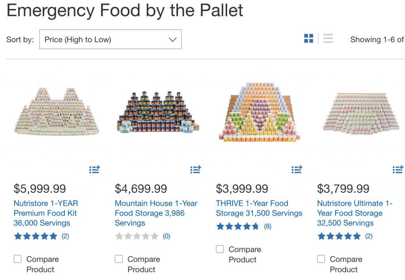Viewport: 405px width, 280px height.
Task: View the 8 reviews for THRIVE
Action: pyautogui.click(x=267, y=226)
